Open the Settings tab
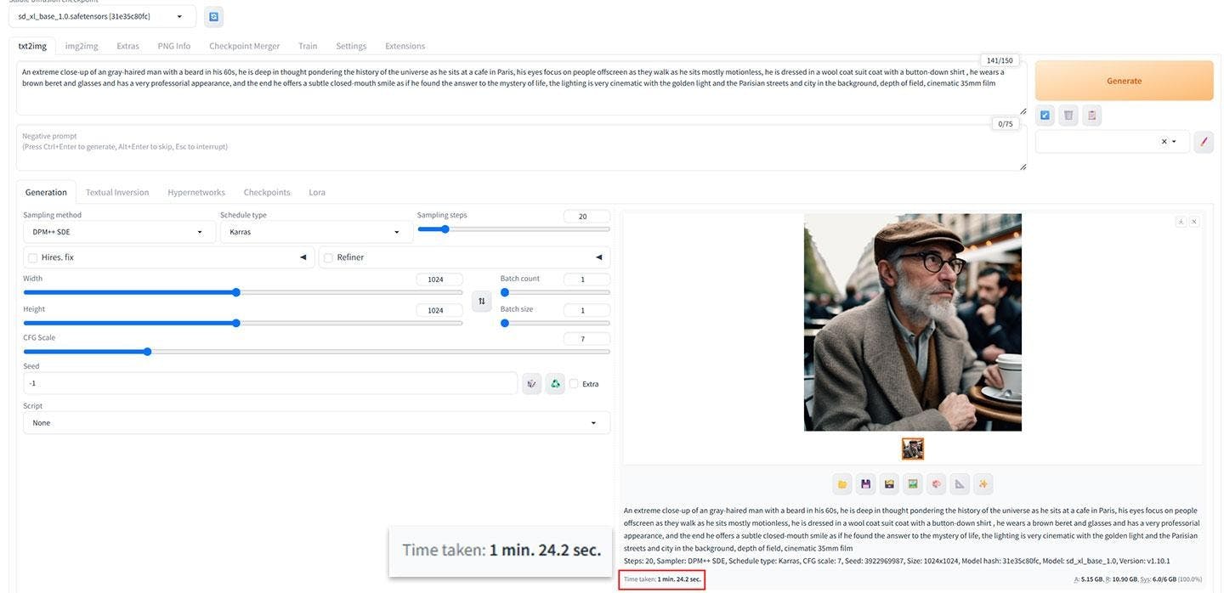 [x=351, y=46]
